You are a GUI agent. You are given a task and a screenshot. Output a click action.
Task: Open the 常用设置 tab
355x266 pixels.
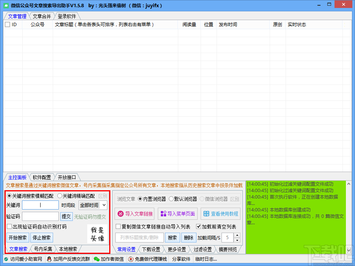[126, 249]
